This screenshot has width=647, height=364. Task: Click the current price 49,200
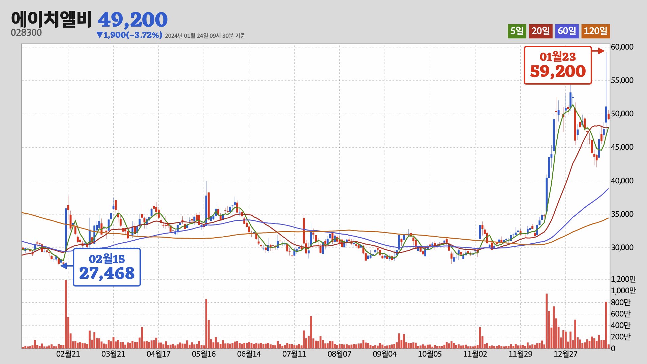tap(132, 20)
